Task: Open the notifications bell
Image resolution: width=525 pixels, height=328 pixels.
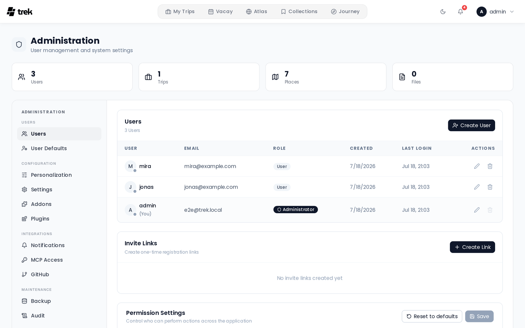Action: tap(460, 12)
